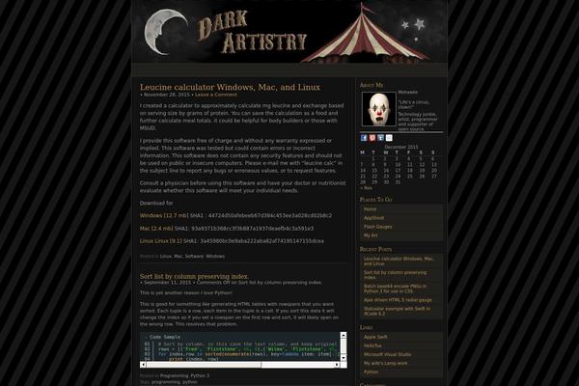Open Home in Places To Go
The height and width of the screenshot is (386, 579).
(370, 209)
